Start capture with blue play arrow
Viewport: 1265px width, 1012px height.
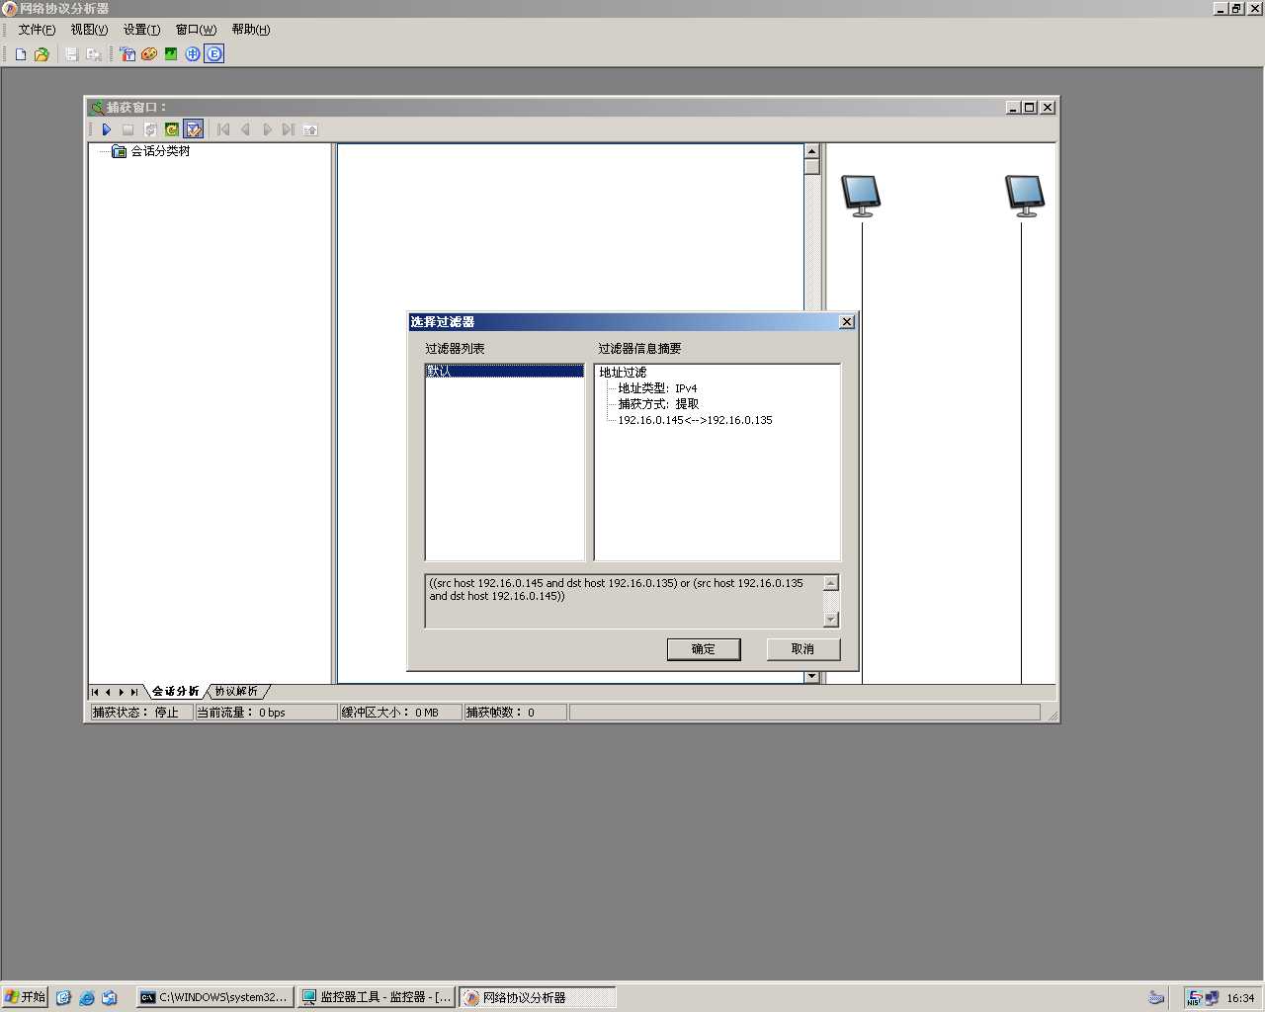pos(107,129)
